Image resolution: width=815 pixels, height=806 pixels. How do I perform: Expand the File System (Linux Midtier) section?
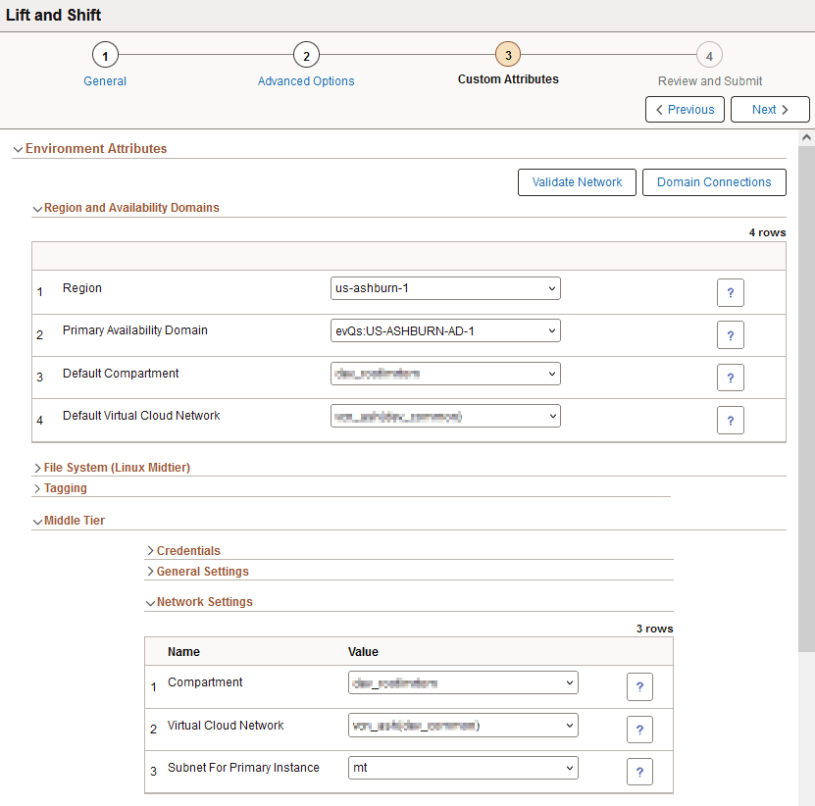click(112, 468)
